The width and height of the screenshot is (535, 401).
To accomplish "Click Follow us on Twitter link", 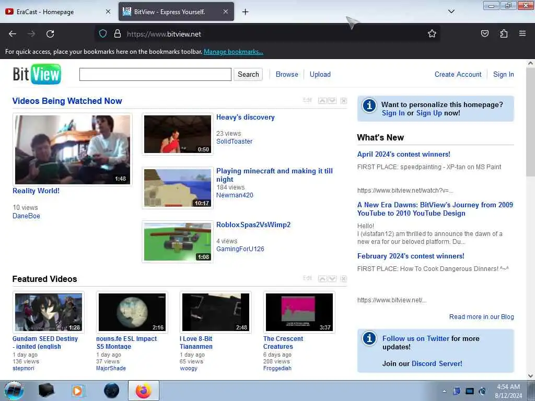I will pos(415,338).
